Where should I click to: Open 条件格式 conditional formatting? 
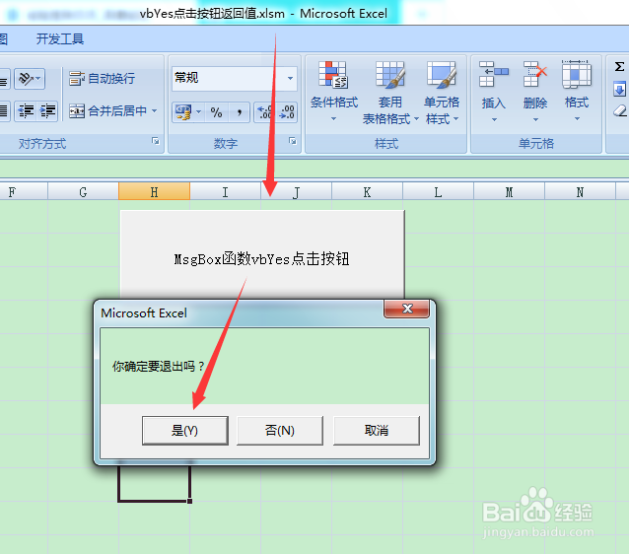click(334, 92)
